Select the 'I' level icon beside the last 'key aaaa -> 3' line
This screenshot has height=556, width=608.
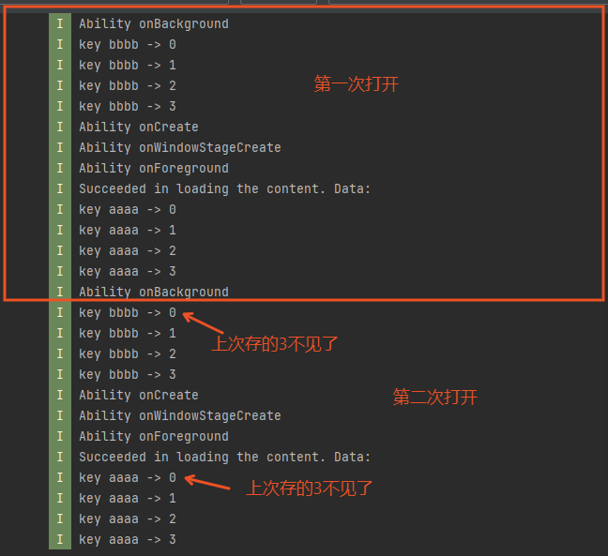[60, 539]
